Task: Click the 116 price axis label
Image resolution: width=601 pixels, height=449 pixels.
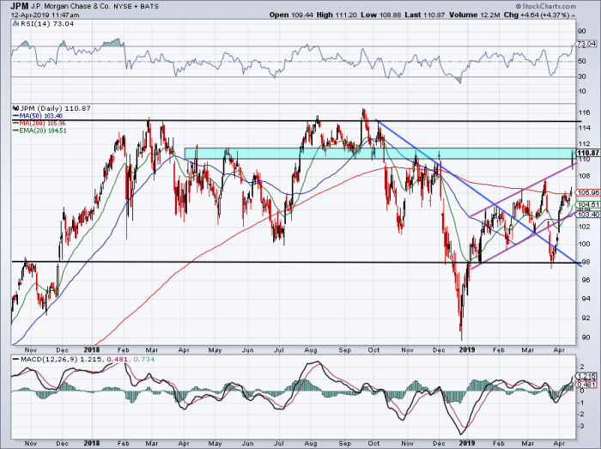Action: (x=584, y=112)
